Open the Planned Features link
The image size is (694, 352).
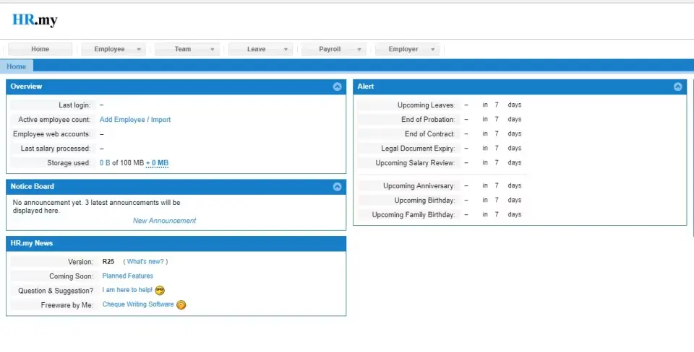[x=128, y=276]
